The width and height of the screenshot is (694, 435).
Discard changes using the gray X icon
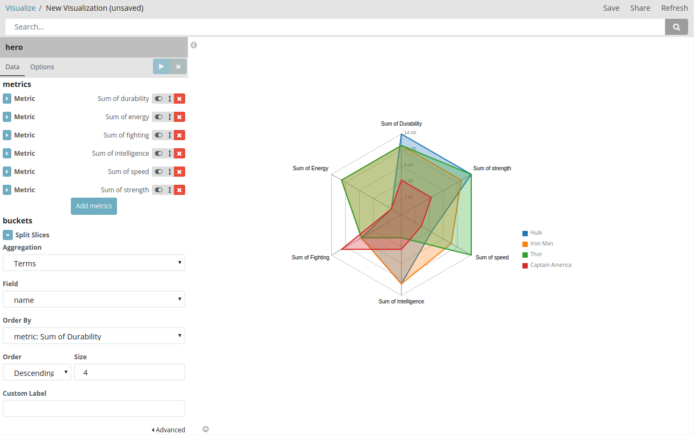coord(178,66)
